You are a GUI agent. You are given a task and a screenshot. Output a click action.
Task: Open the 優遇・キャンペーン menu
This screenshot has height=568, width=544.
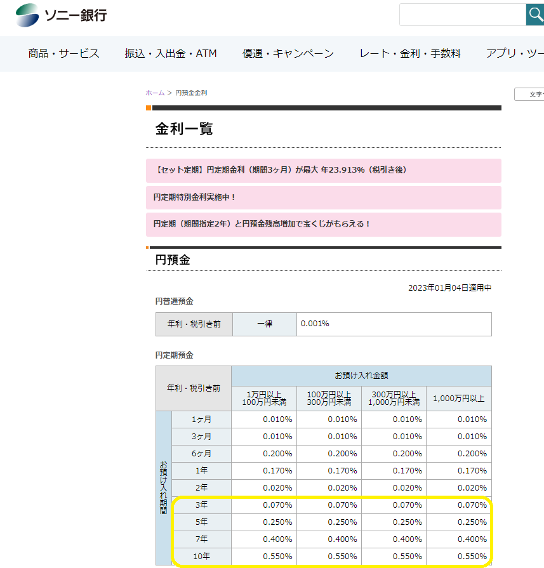pyautogui.click(x=288, y=53)
